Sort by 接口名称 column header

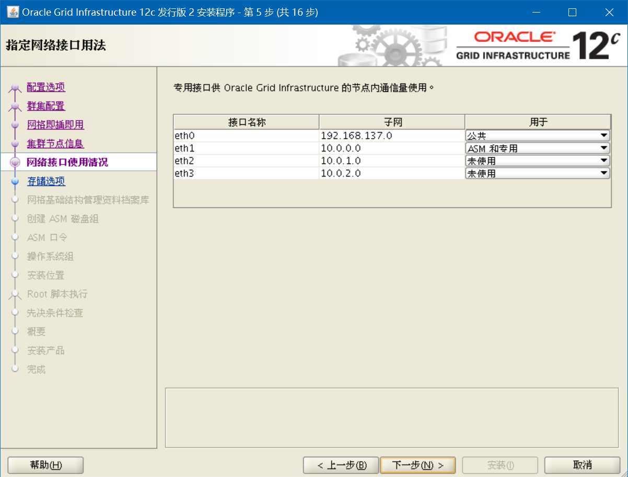pos(247,122)
